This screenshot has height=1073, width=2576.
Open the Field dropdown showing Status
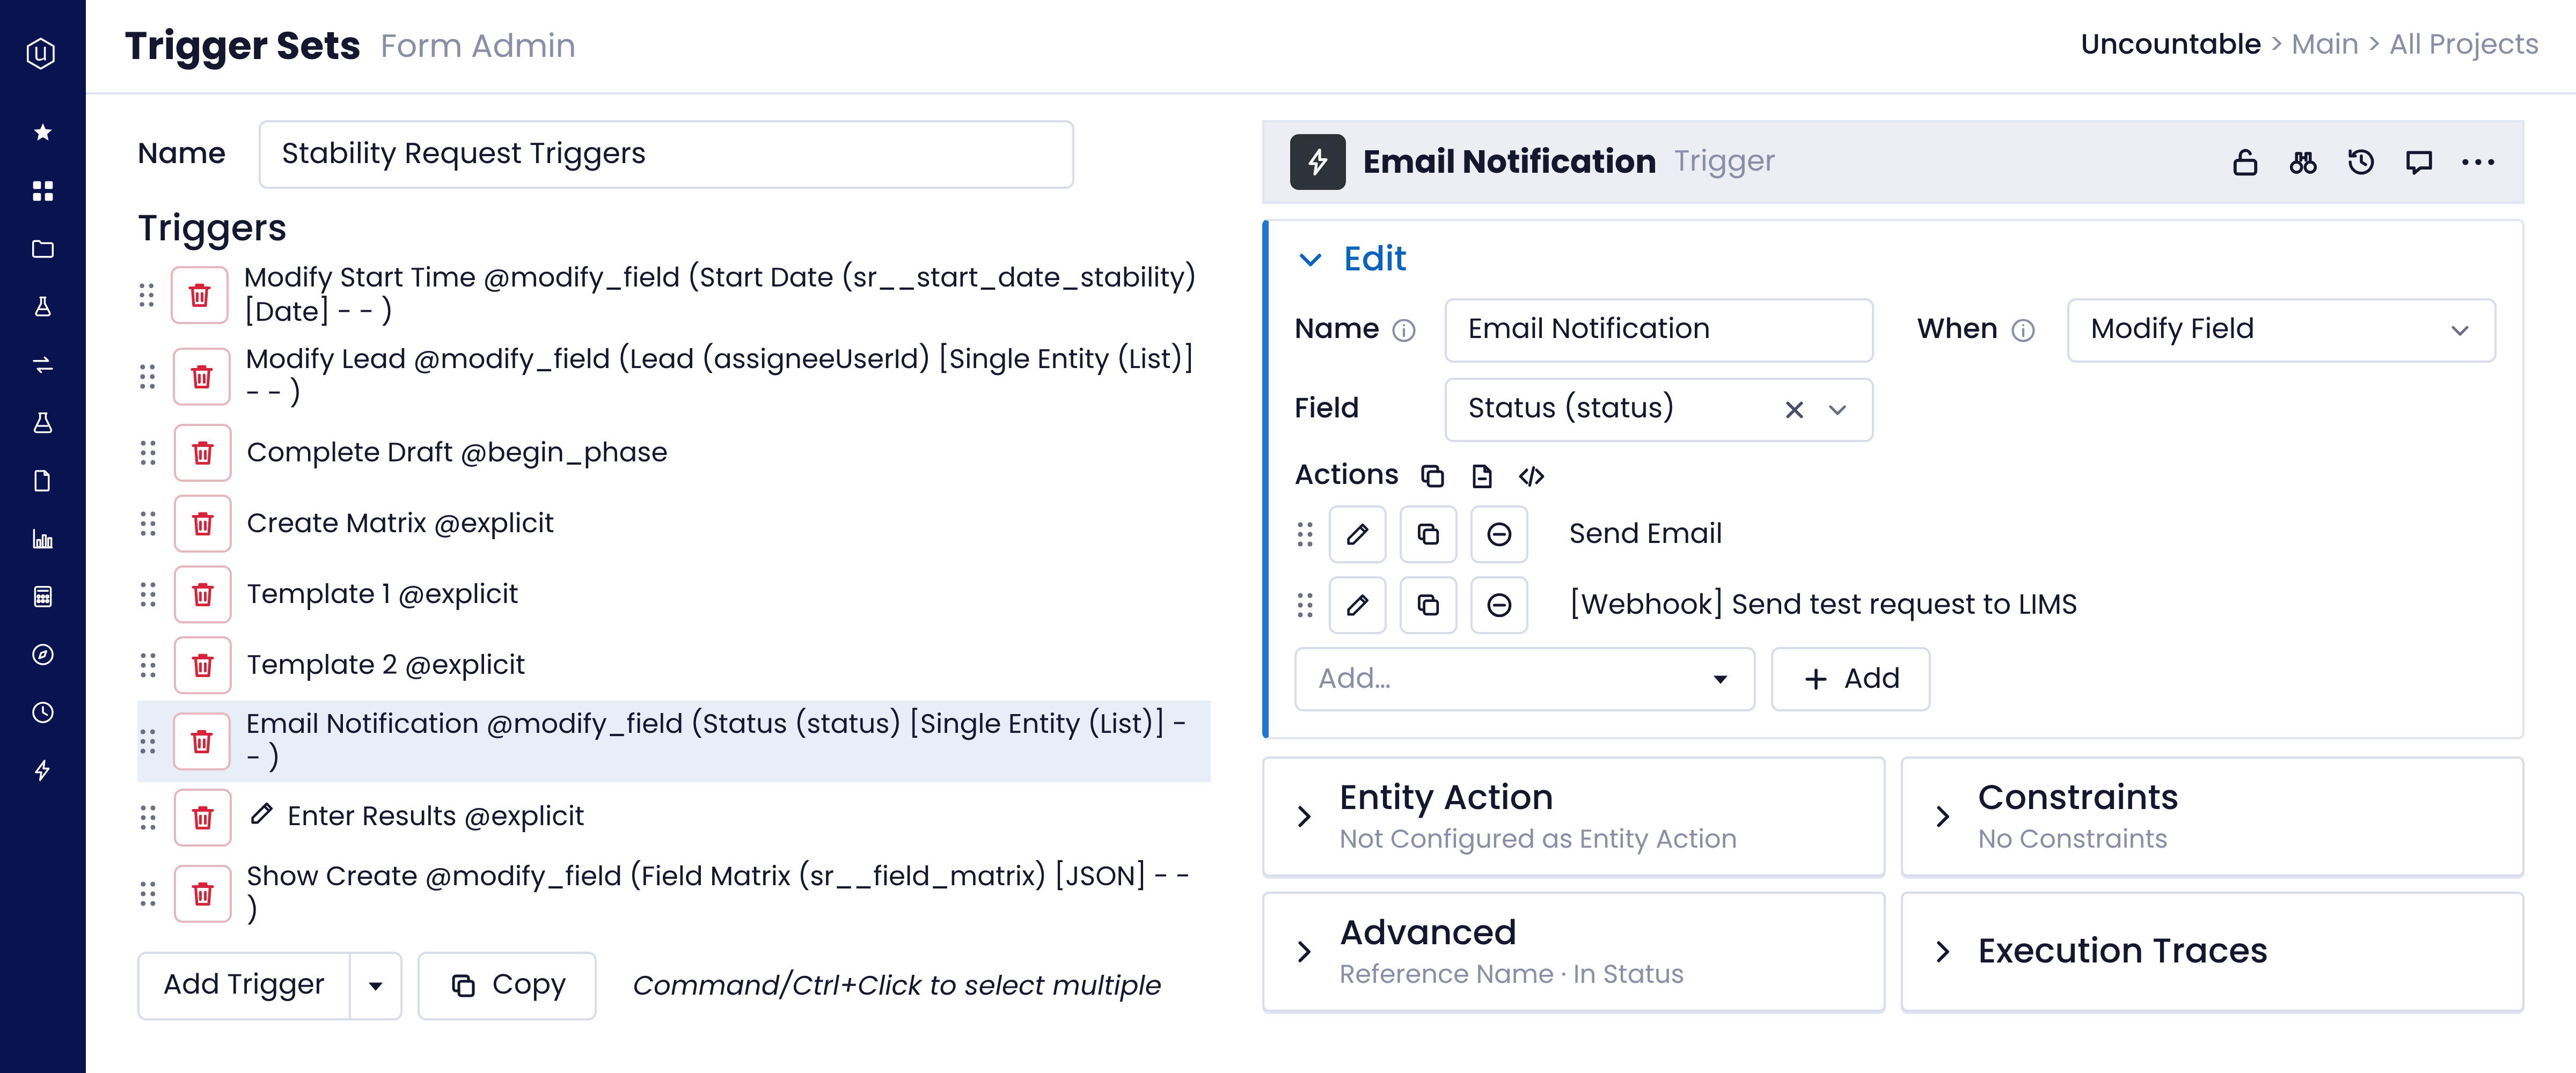coord(1836,409)
